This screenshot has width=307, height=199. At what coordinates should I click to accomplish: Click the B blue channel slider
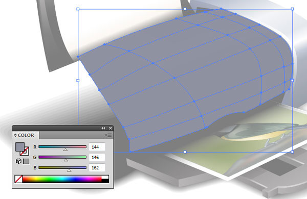(62, 167)
